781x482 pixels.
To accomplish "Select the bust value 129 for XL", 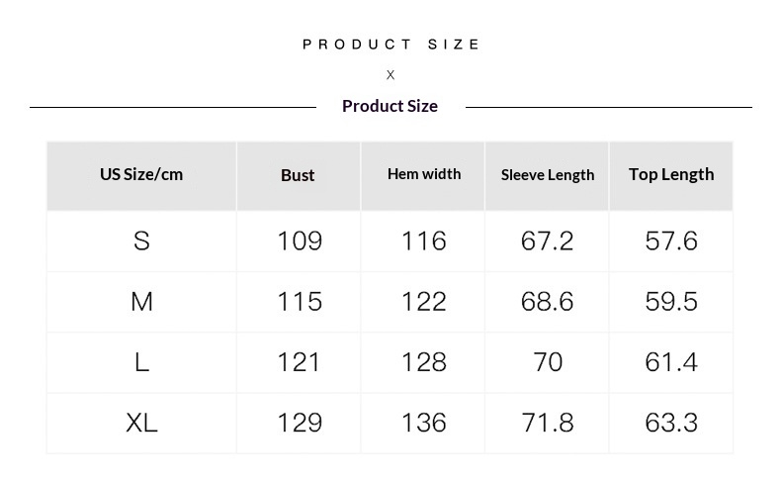I will pyautogui.click(x=299, y=423).
